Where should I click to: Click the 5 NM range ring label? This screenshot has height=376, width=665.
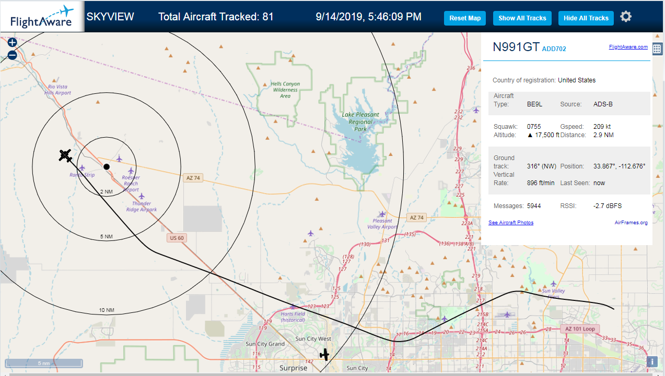(x=107, y=237)
